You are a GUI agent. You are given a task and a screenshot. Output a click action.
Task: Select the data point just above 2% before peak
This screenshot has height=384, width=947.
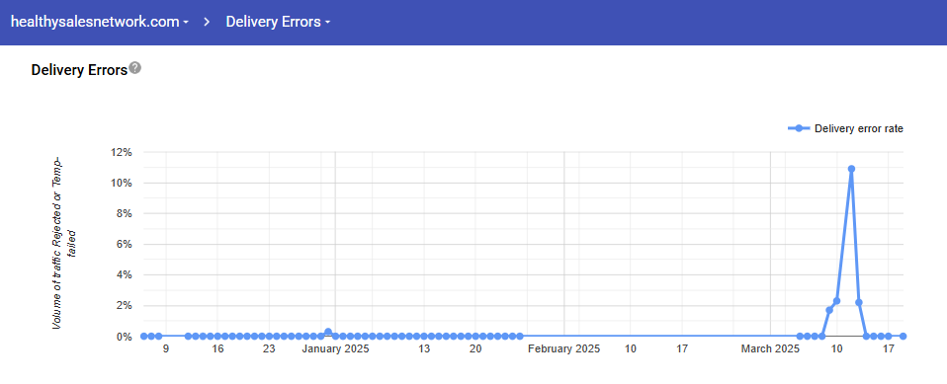point(836,301)
